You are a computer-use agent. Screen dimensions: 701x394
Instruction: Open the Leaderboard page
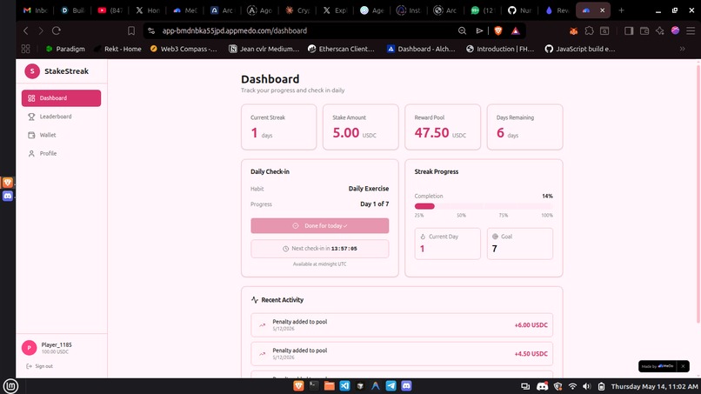[61, 117]
